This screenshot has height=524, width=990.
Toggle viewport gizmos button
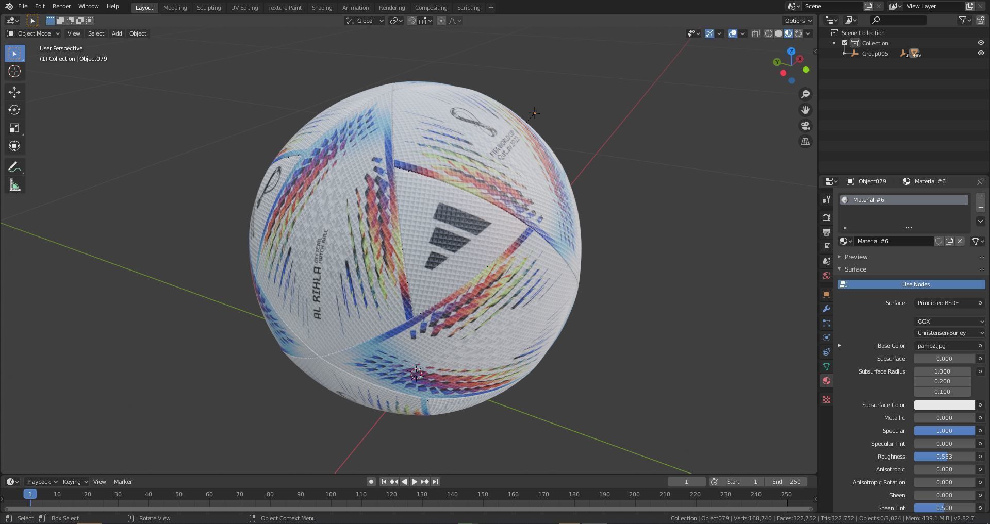(x=709, y=33)
